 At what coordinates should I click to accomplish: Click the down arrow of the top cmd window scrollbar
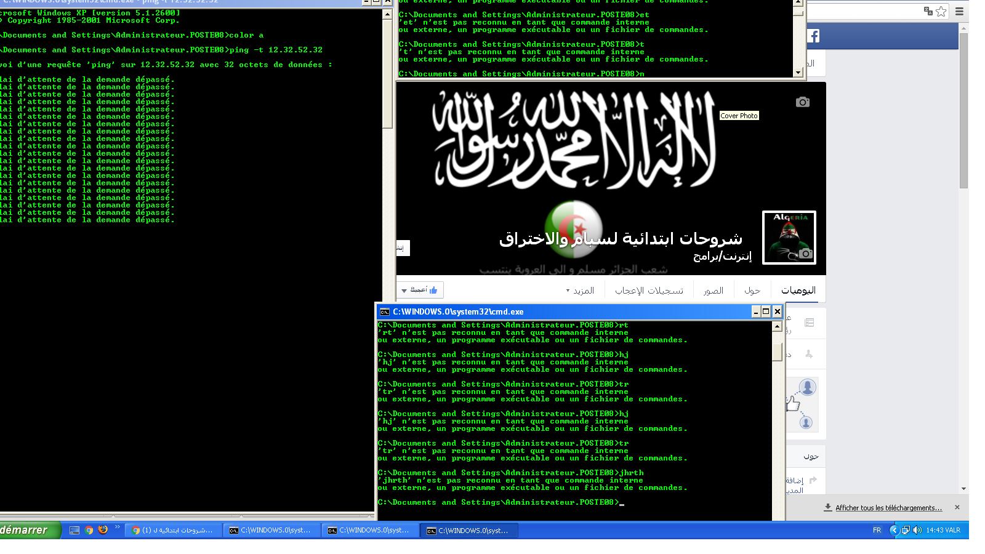(798, 72)
